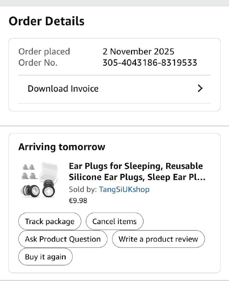Click the Cancel items button
229x281 pixels.
114,221
